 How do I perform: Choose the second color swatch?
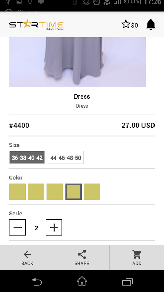(36, 192)
